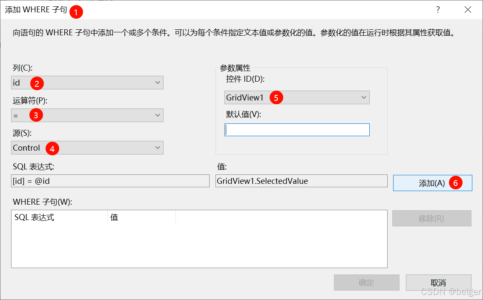
Task: Click the 参数属性 group title
Action: pos(235,68)
